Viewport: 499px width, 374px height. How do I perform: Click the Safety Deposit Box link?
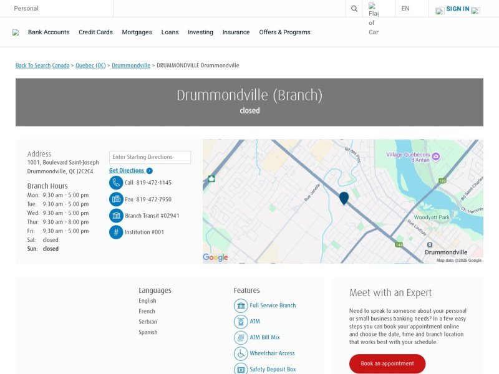pos(273,369)
